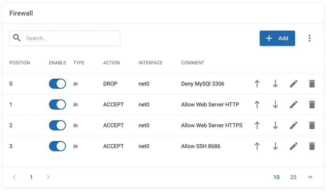Move Allow Web Server HTTPS rule up
The image size is (329, 192).
pyautogui.click(x=257, y=125)
